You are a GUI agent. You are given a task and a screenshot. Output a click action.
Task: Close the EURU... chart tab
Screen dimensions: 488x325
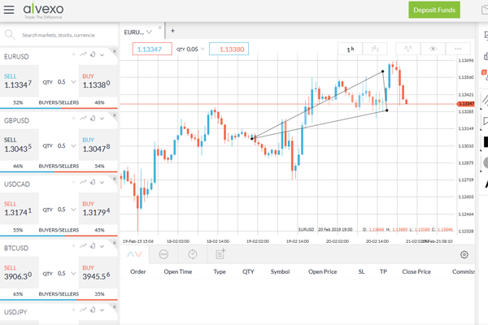tap(159, 28)
